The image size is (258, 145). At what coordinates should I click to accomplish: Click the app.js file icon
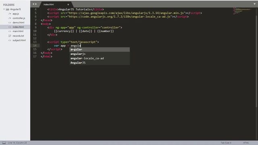coord(10,14)
